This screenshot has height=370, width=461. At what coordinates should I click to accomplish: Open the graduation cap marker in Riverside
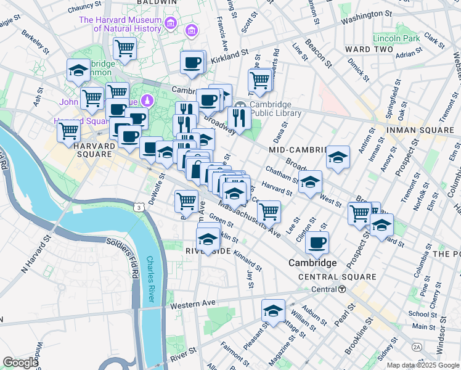(x=208, y=240)
